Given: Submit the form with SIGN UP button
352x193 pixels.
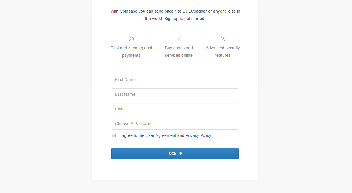Looking at the screenshot, I should 175,154.
